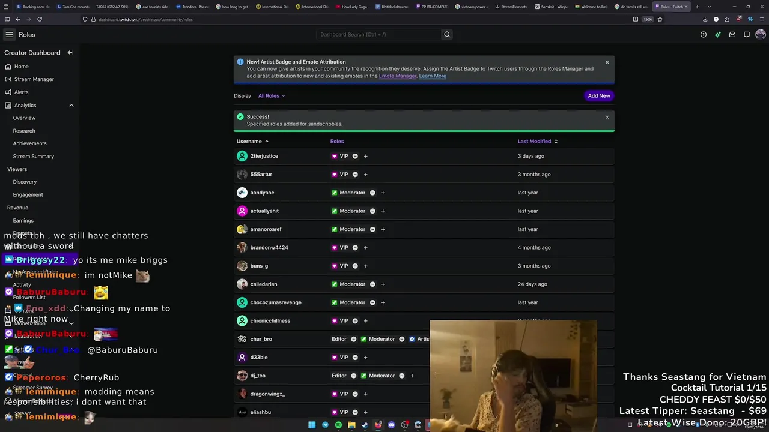Open Achievements under Analytics
The image size is (769, 432).
click(29, 143)
